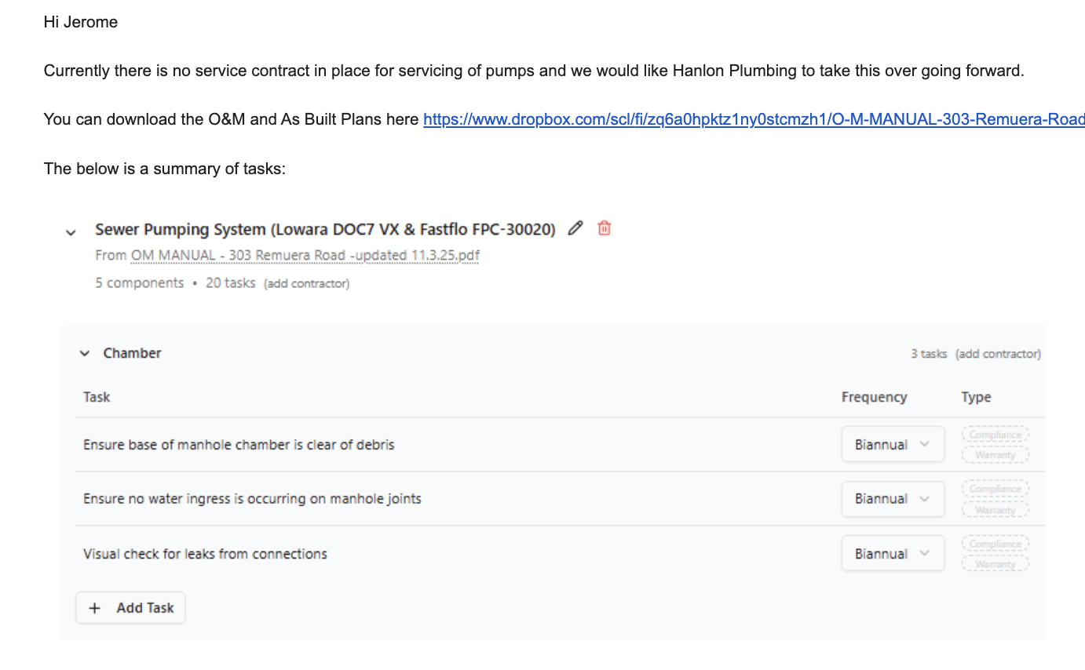The image size is (1085, 670).
Task: Open the Dropbox O&M manual link
Action: pos(754,119)
